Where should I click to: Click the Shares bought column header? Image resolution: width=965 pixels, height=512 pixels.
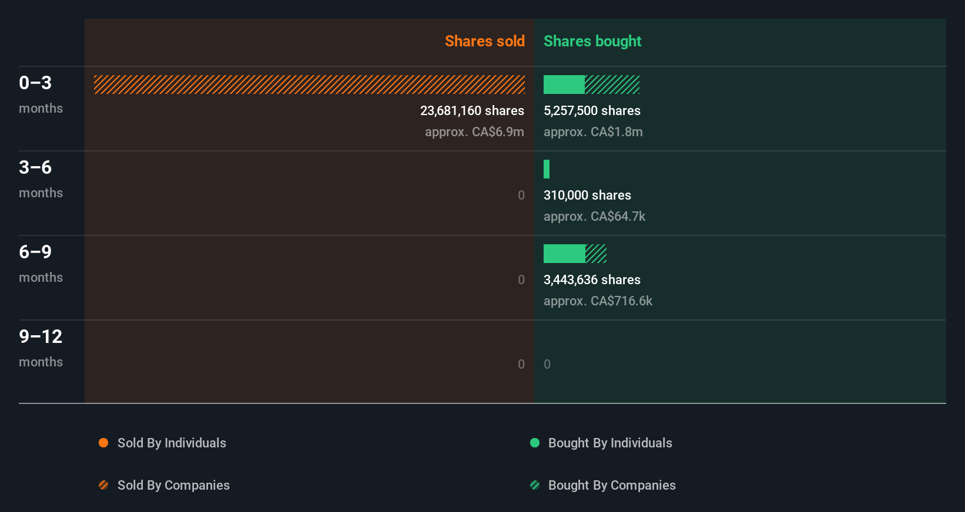pyautogui.click(x=592, y=41)
